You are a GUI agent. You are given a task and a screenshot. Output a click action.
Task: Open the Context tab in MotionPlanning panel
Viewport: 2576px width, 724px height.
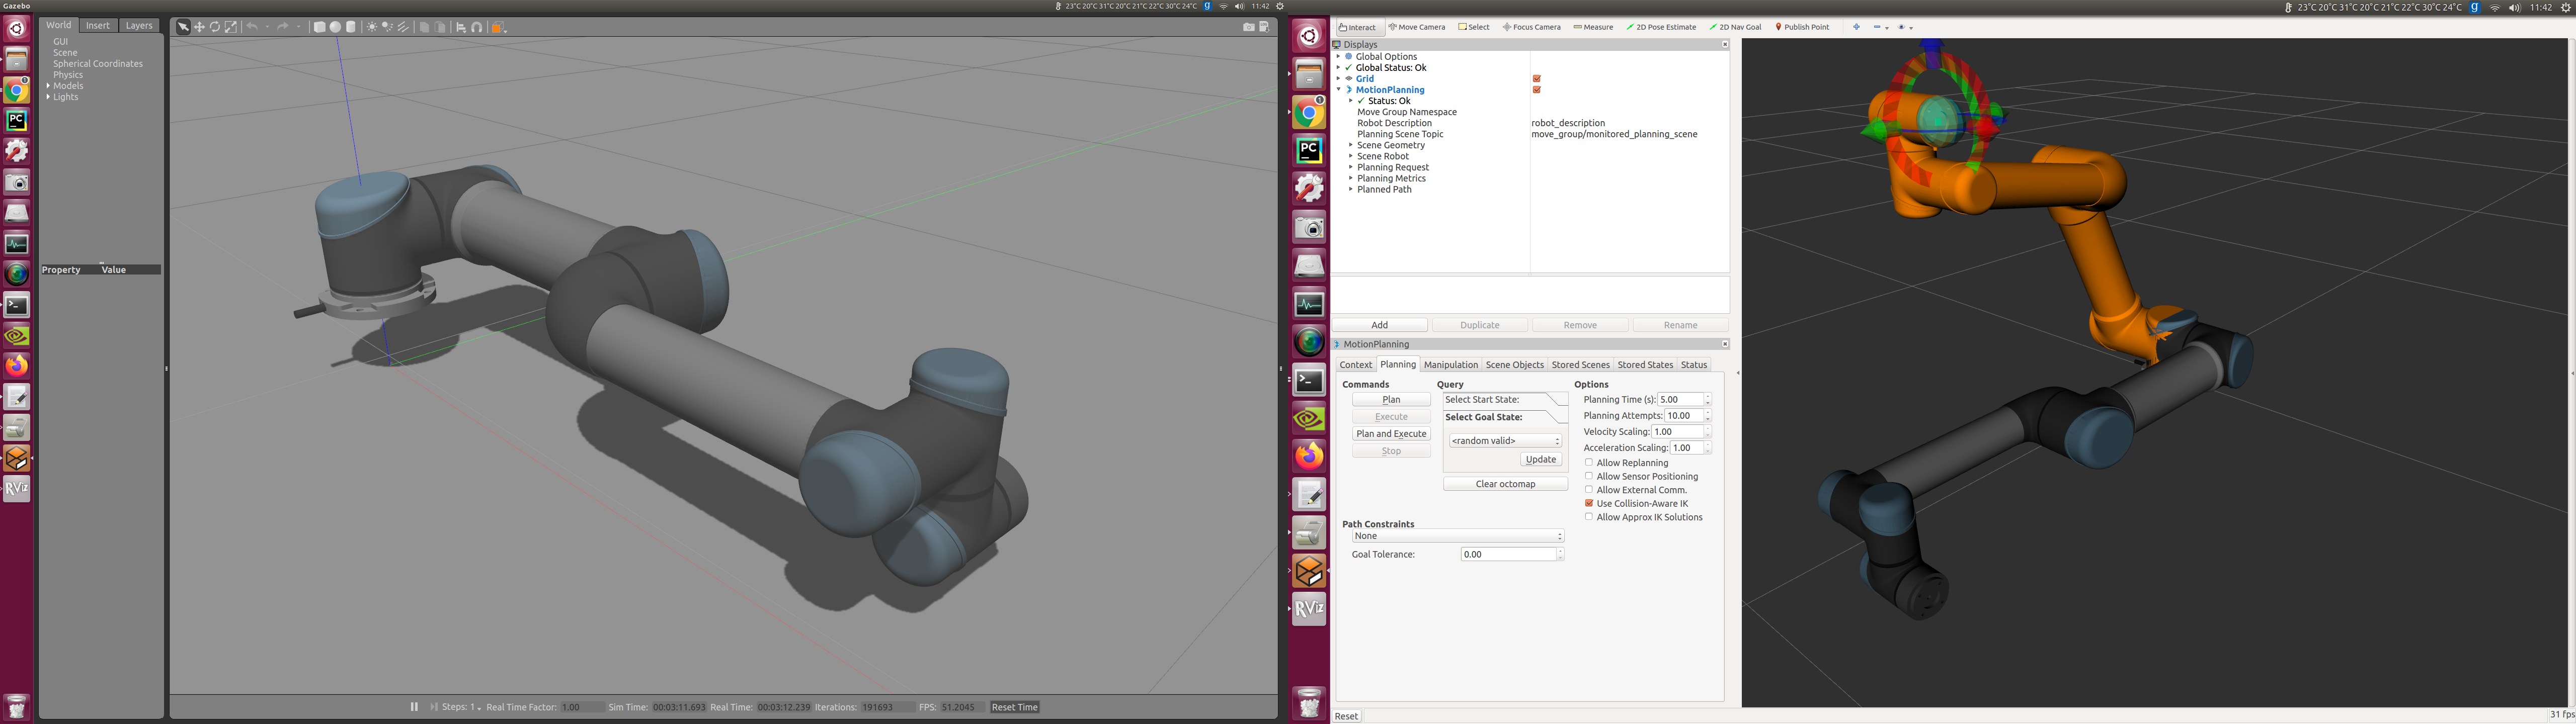tap(1356, 365)
